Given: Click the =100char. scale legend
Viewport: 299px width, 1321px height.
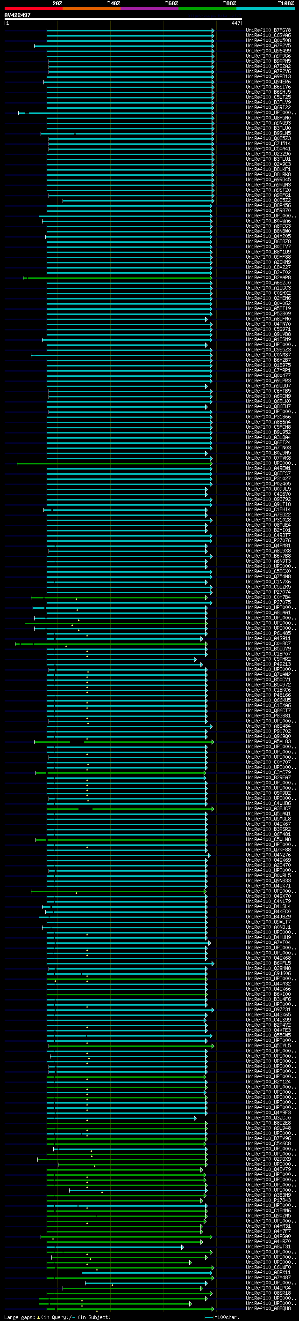Looking at the screenshot, I should [222, 1317].
